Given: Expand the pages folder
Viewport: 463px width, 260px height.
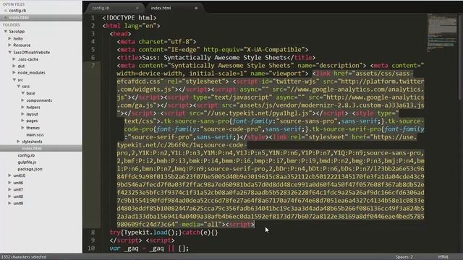Looking at the screenshot, I should coord(22,121).
